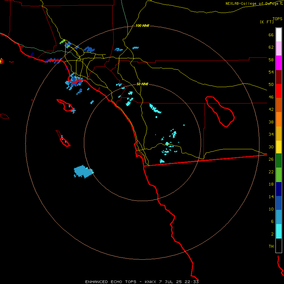Click the gold 34 kft legend swatch
This screenshot has height=284, width=284.
point(279,133)
